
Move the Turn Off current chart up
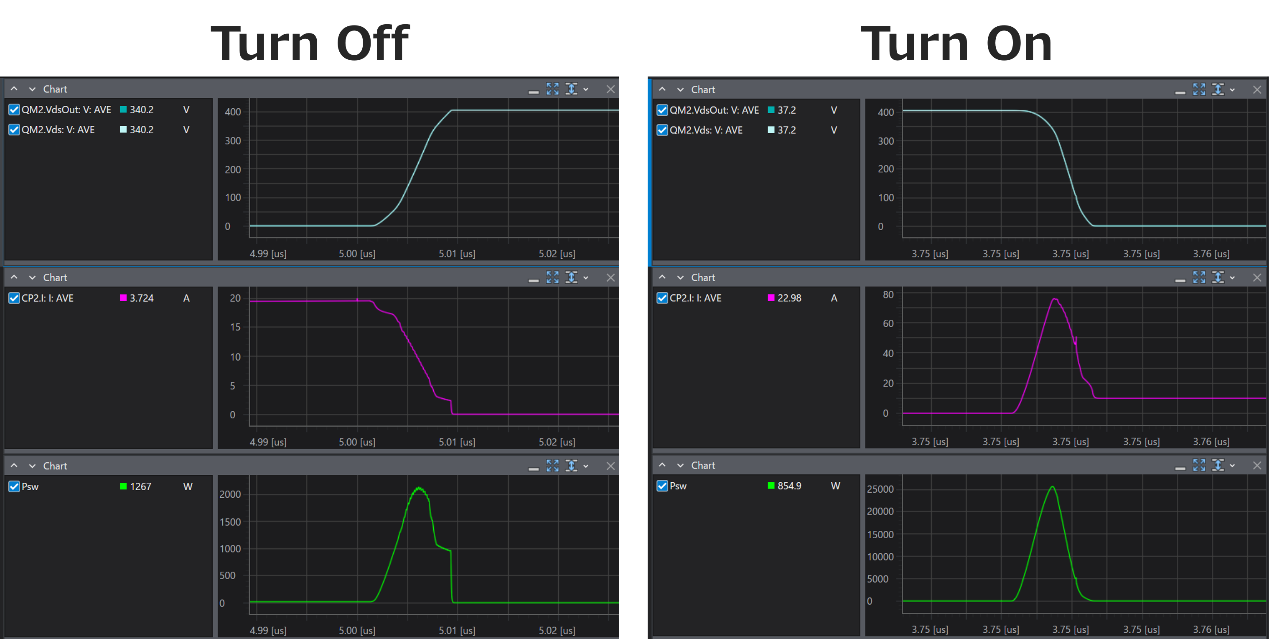pyautogui.click(x=14, y=277)
